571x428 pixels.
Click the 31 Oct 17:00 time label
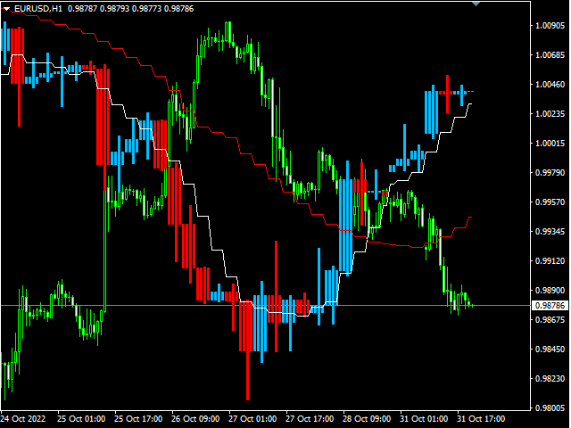[x=481, y=419]
